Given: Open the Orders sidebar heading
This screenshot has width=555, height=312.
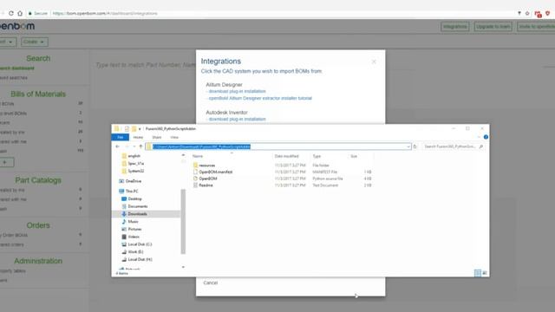Looking at the screenshot, I should [38, 225].
